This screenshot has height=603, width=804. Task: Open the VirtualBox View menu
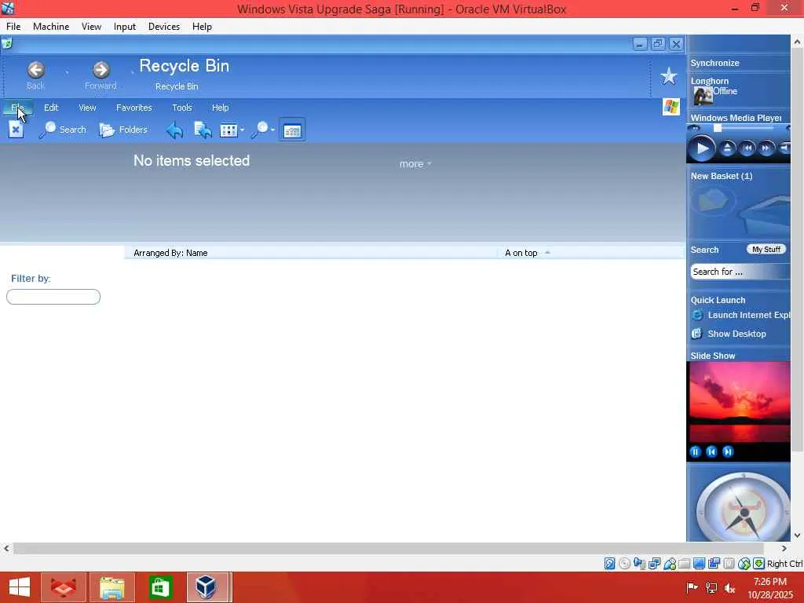(x=91, y=27)
